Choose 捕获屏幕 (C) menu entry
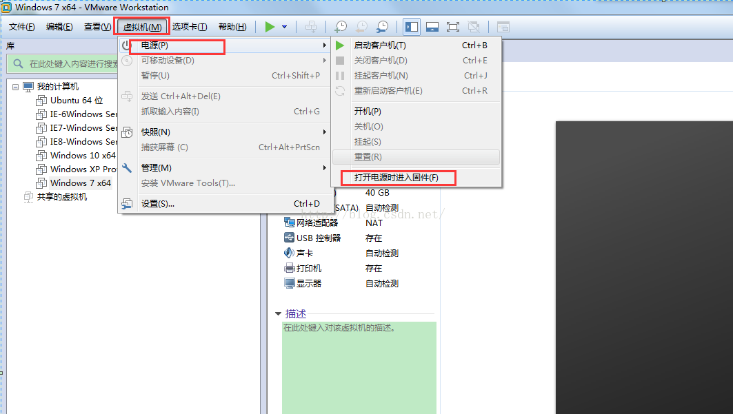Viewport: 733px width, 414px height. click(x=223, y=147)
